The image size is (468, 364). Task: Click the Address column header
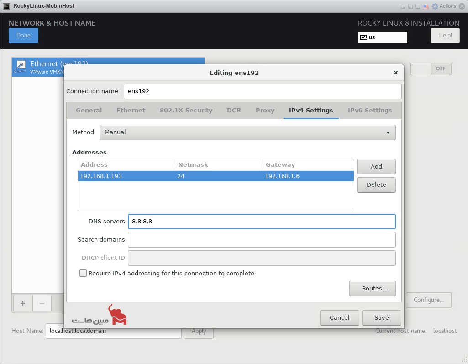click(x=126, y=165)
